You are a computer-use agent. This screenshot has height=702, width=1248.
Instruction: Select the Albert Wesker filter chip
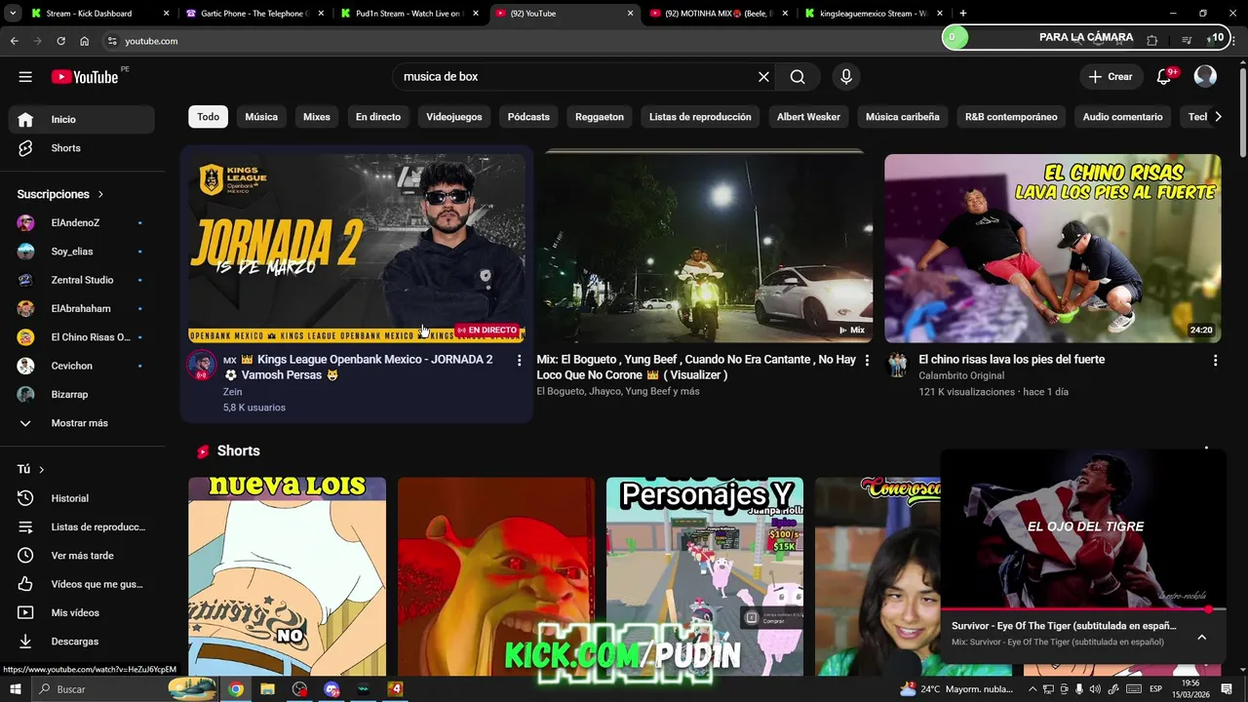pos(808,117)
